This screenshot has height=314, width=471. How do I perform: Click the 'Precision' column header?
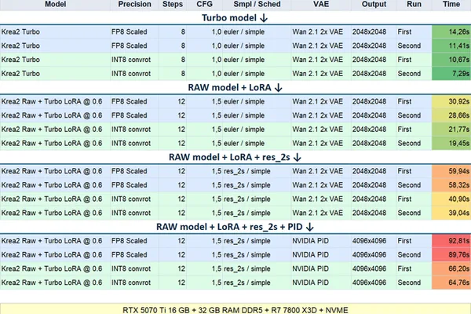tap(134, 4)
